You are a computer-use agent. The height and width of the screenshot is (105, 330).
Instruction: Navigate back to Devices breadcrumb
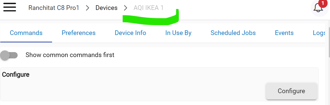[x=106, y=8]
